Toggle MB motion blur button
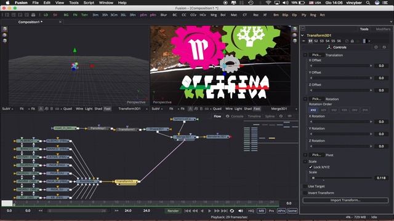Viewport: 394px width, 221px height. 261,211
